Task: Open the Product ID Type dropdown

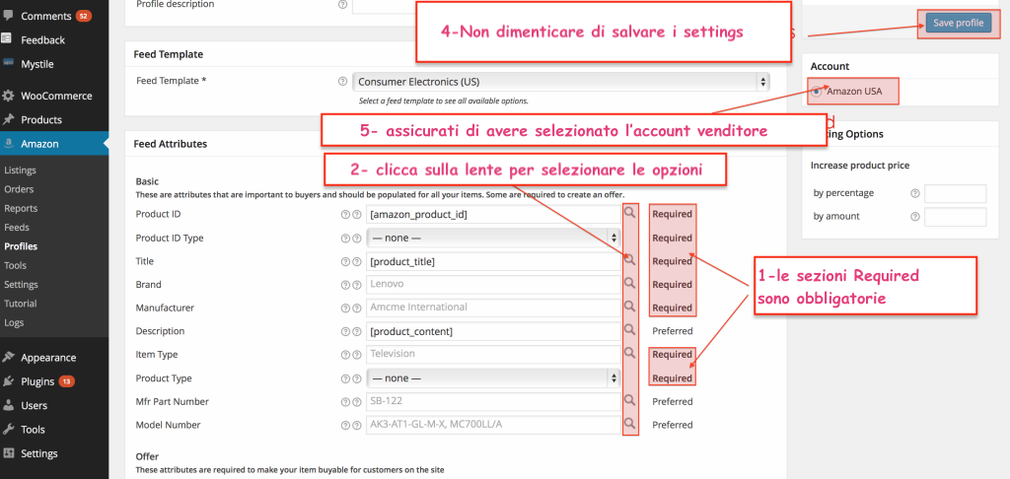Action: tap(493, 238)
